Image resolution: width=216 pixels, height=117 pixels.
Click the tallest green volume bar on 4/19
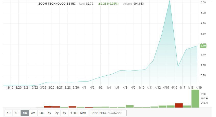pyautogui.click(x=195, y=99)
